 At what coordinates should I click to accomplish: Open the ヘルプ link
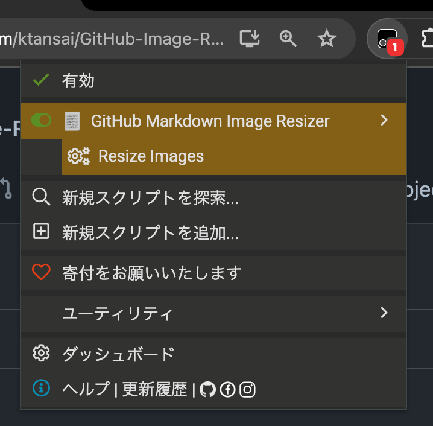(86, 389)
